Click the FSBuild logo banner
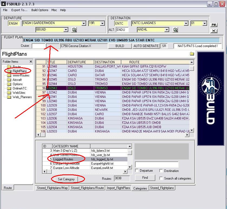 tap(211, 99)
